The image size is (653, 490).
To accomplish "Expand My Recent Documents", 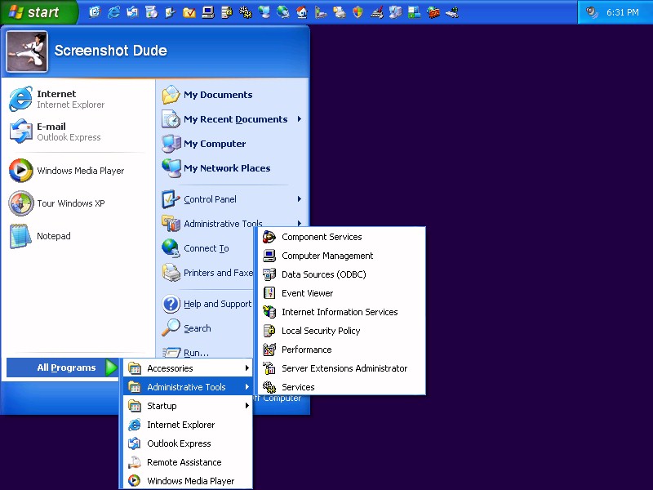I will 235,119.
